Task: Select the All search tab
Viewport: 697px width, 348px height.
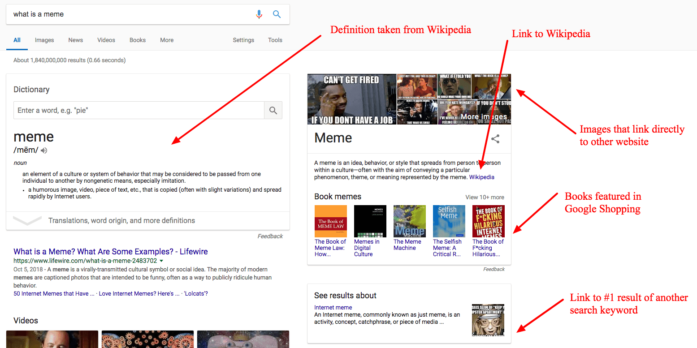Action: (x=17, y=40)
